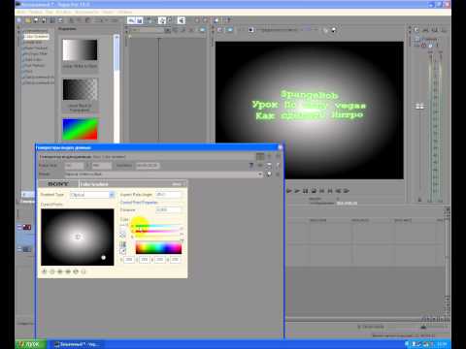Click the Stop button under the preview
Screen dimensions: 466x349
pos(314,191)
